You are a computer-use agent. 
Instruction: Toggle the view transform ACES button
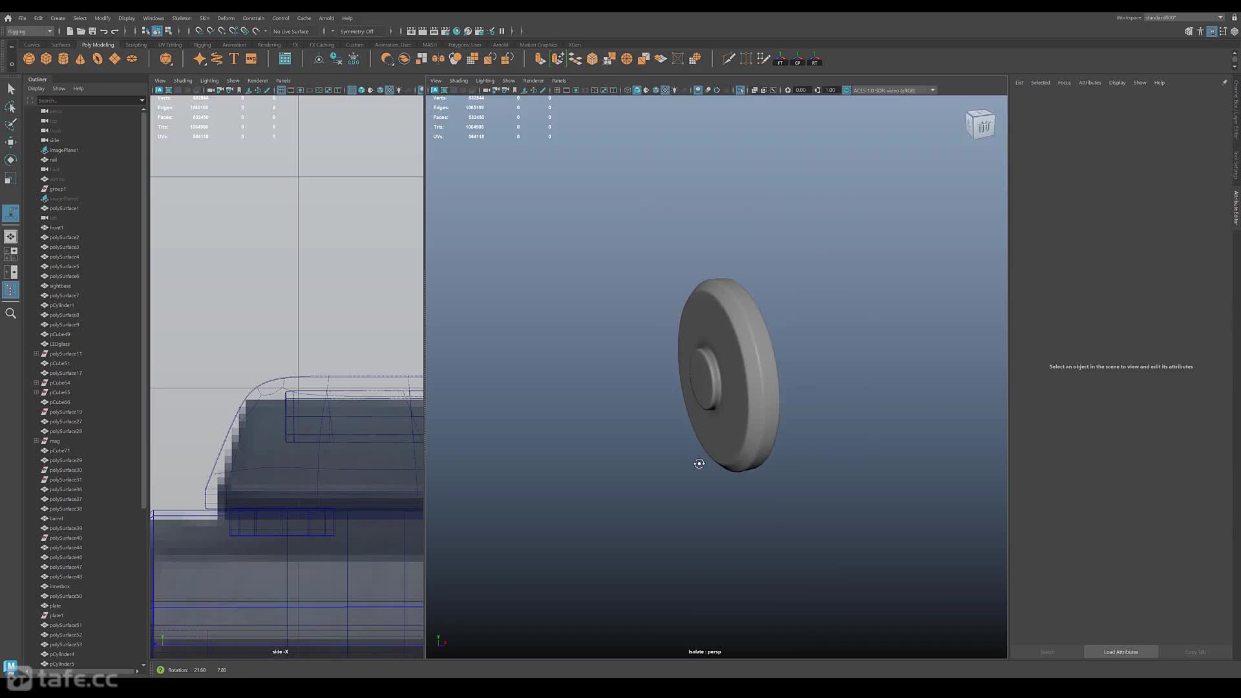coord(847,90)
